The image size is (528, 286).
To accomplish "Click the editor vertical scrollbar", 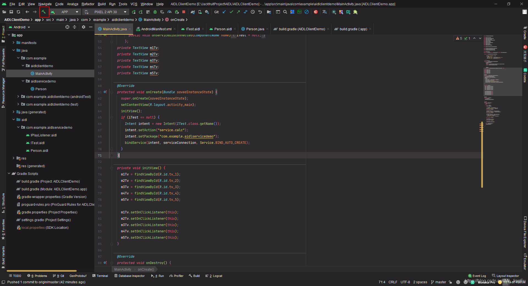I will pos(482,155).
